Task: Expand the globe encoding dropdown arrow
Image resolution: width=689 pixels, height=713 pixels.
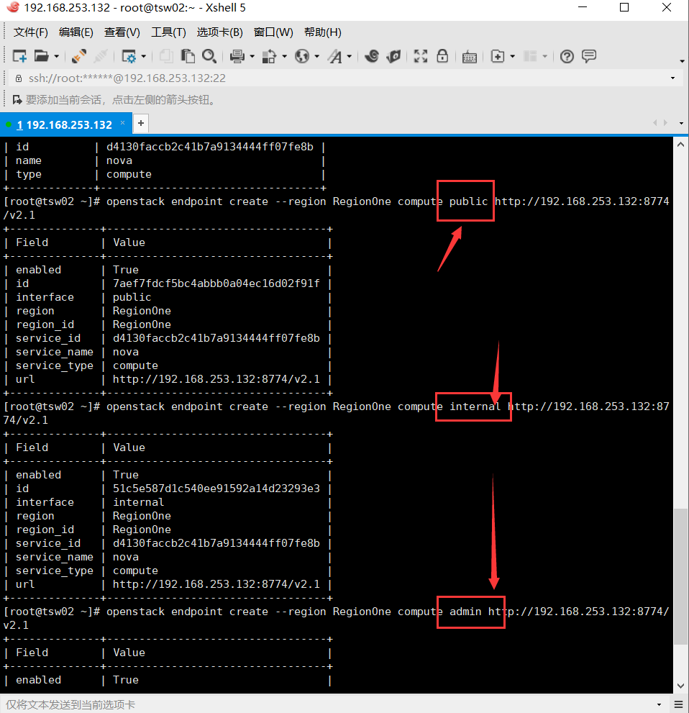Action: [x=316, y=56]
